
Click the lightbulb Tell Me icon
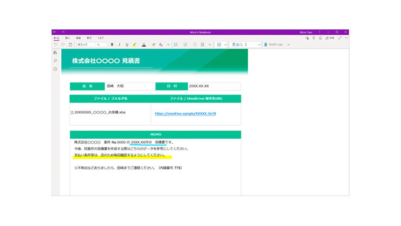(314, 38)
